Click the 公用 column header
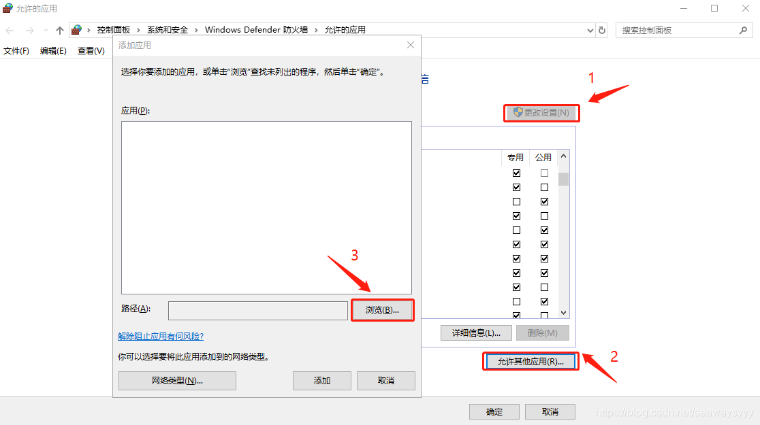Viewport: 760px width, 425px height. click(x=543, y=157)
